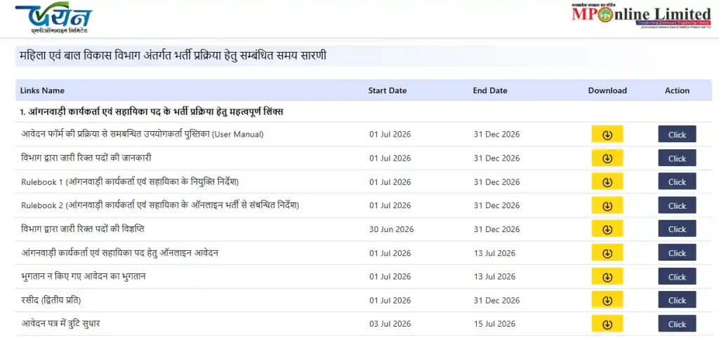Viewport: 719px width, 340px height.
Task: Download the User Manual file
Action: (607, 135)
